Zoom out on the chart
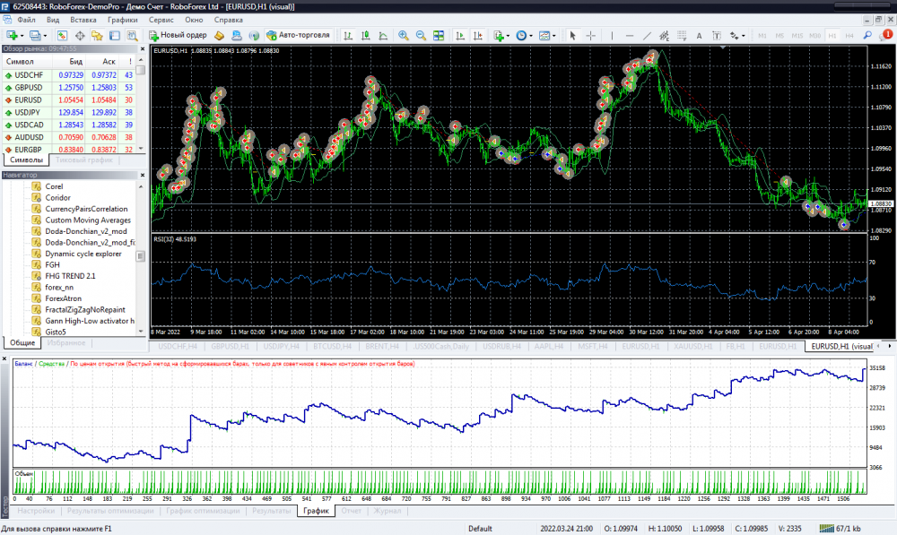Viewport: 897px width, 535px height. click(421, 36)
